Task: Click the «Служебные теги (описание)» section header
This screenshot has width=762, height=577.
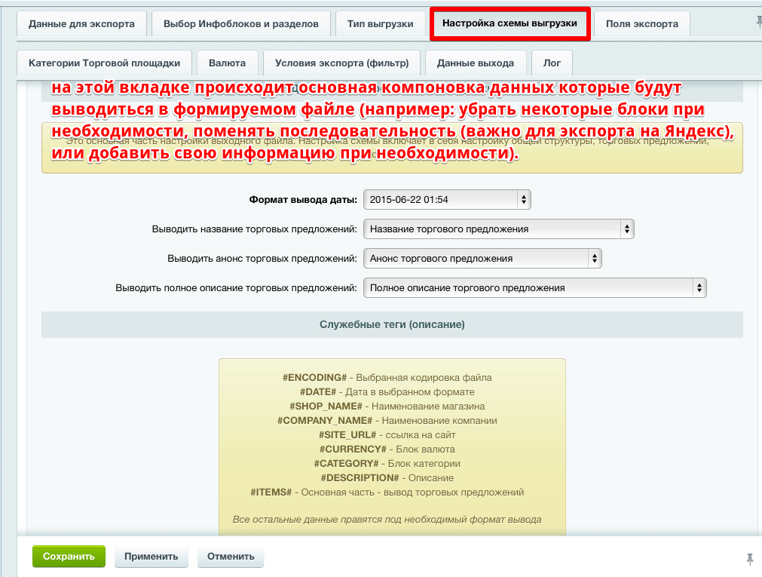Action: click(392, 324)
